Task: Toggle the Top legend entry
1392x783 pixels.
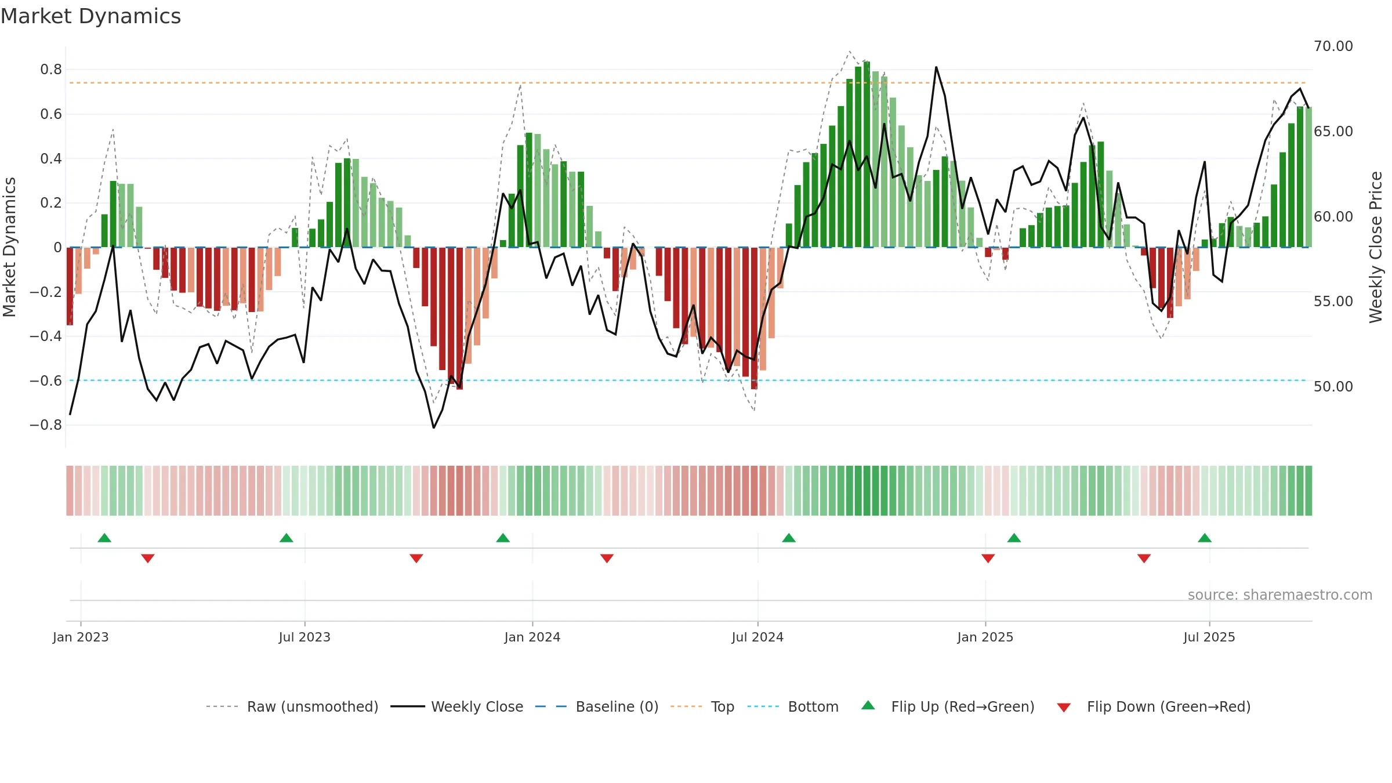Action: pos(702,706)
